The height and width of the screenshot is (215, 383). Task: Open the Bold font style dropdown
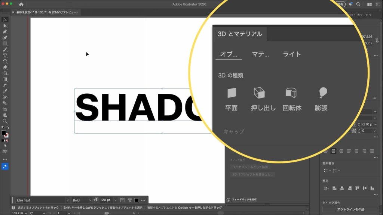pos(90,200)
